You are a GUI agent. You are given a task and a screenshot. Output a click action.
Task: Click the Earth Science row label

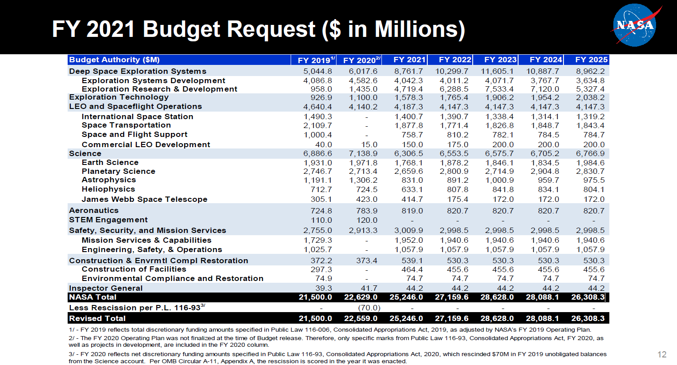click(110, 162)
